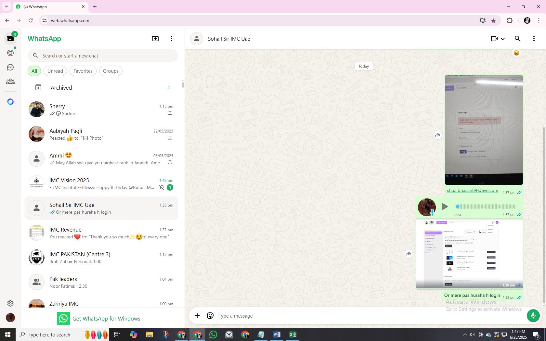
Task: Forward the courses screenshot image
Action: (x=408, y=254)
